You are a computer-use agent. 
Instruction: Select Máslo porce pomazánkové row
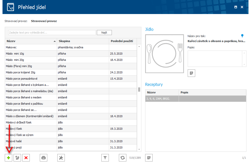[x=71, y=79]
